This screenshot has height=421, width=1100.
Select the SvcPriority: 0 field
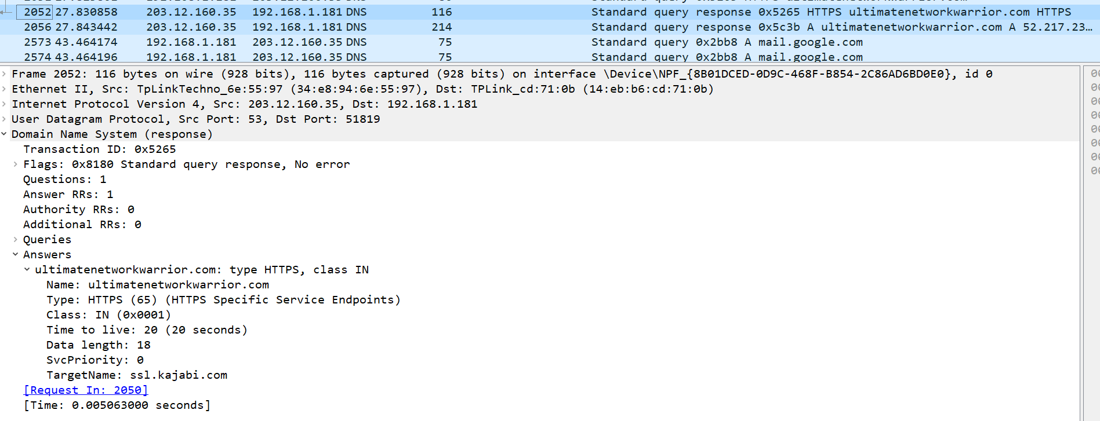(x=95, y=360)
